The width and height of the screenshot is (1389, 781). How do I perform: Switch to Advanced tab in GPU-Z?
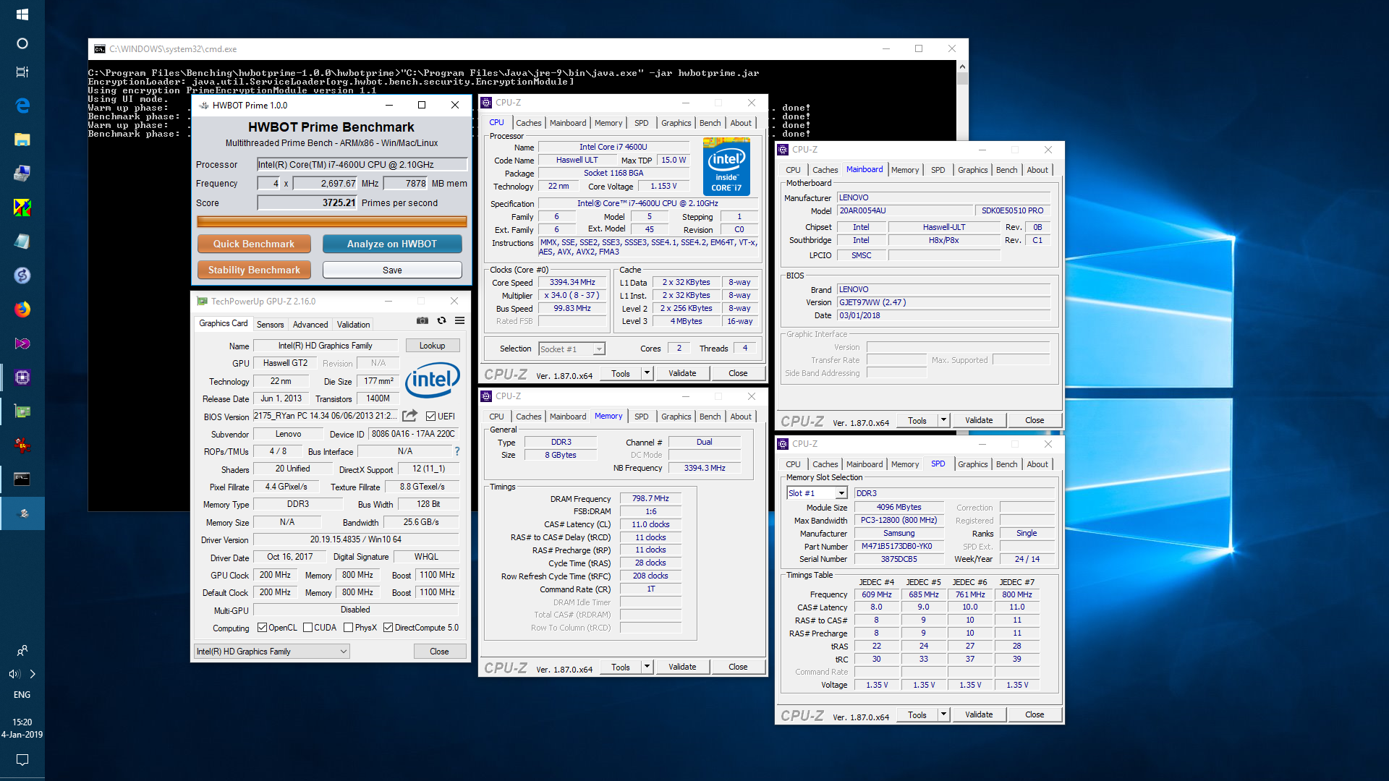pyautogui.click(x=310, y=325)
